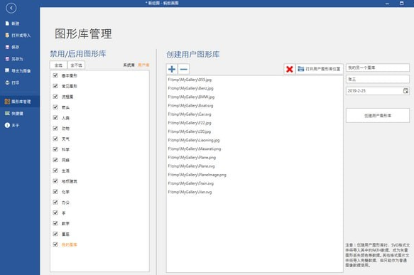The height and width of the screenshot is (275, 414).
Task: Uncheck the 基本图形 library checkbox
Action: [55, 75]
